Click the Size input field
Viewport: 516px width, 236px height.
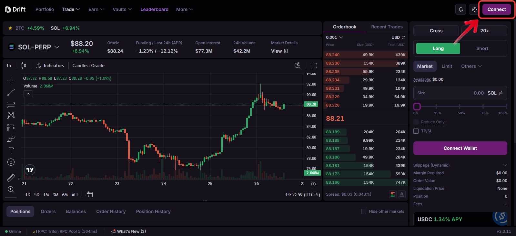(460, 93)
